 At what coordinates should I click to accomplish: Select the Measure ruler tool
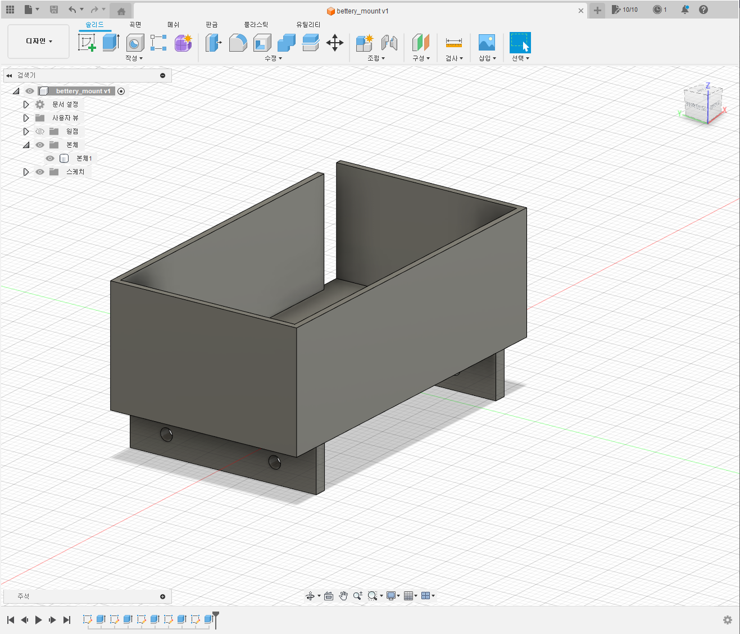click(x=454, y=43)
